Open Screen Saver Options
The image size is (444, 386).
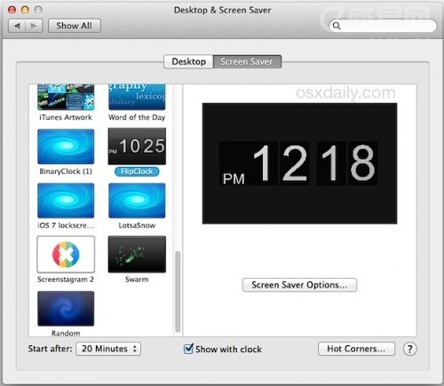point(299,285)
